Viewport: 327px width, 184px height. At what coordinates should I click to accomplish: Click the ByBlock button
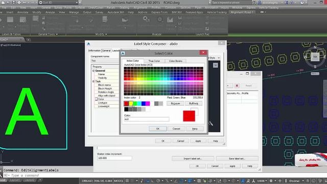pos(194,103)
